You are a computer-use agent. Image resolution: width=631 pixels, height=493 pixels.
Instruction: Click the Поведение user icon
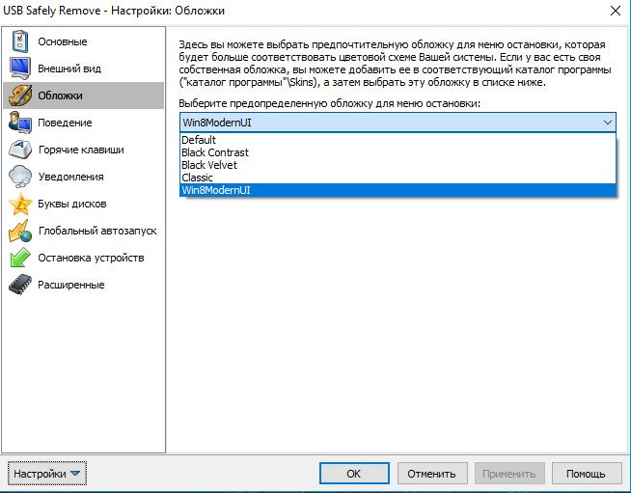[x=20, y=123]
